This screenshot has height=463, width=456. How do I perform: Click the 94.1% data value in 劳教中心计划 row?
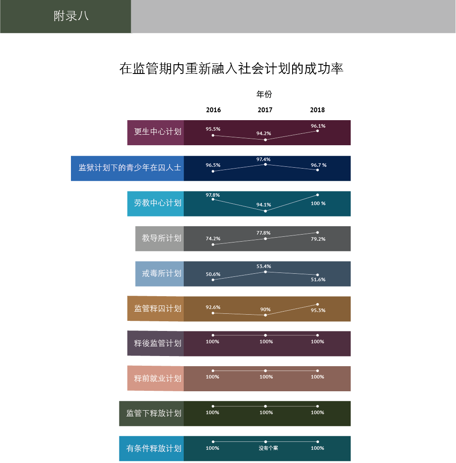(x=263, y=205)
